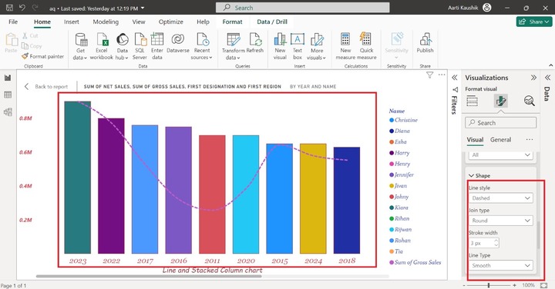Click the Dataverse icon
The image size is (555, 289).
(x=178, y=43)
